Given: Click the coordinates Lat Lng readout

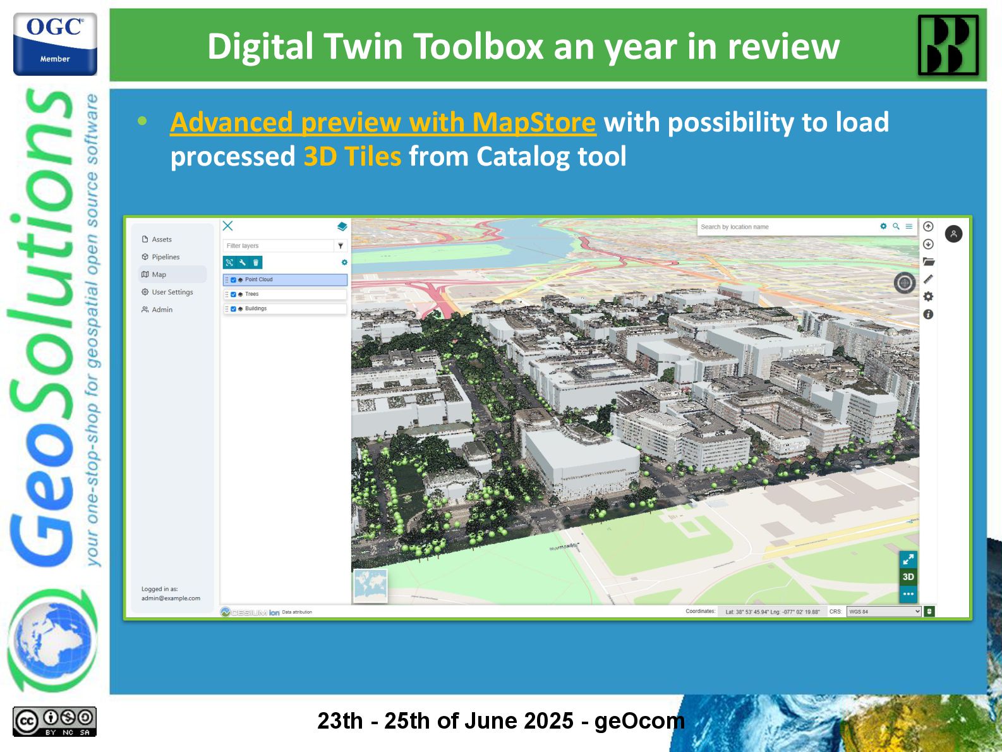Looking at the screenshot, I should (772, 612).
